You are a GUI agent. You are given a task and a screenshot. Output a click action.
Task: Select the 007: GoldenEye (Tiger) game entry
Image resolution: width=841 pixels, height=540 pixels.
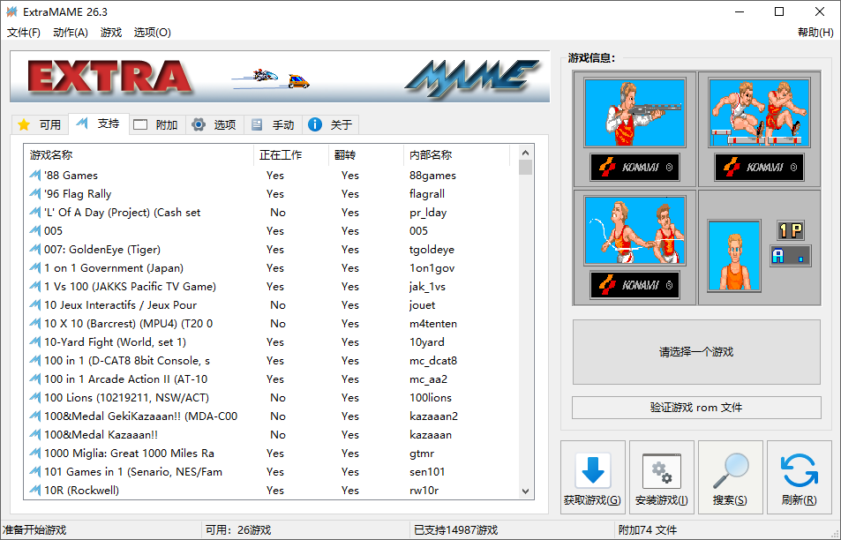pos(132,249)
